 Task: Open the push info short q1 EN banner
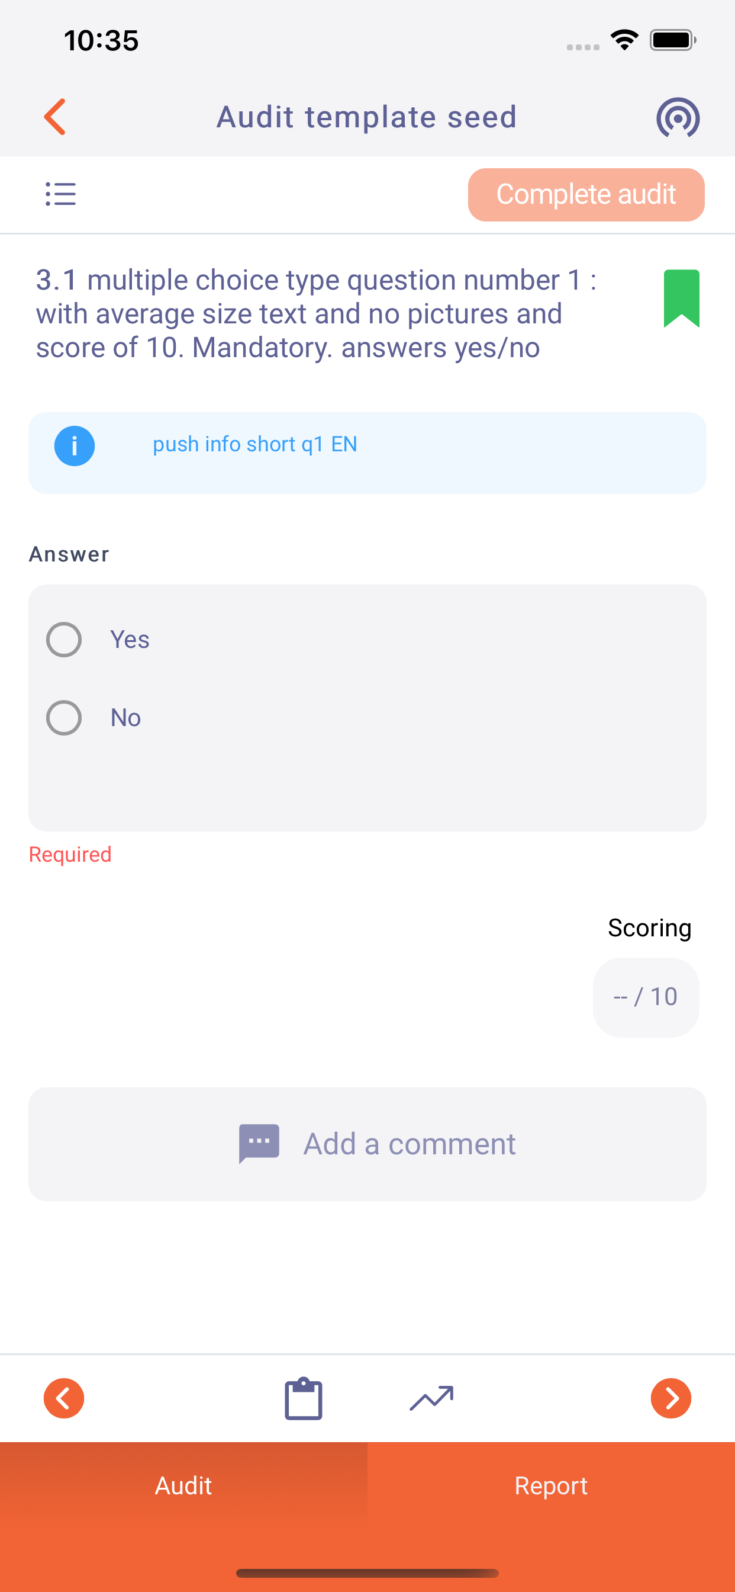[367, 453]
